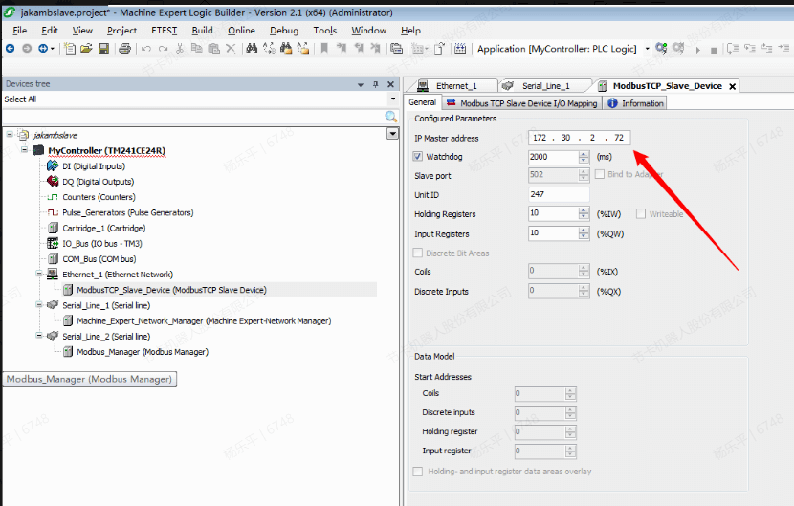The height and width of the screenshot is (506, 794).
Task: Disable the Watchdog checkbox
Action: coord(418,157)
